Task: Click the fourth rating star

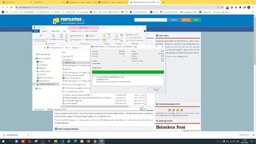Action: 181,110
